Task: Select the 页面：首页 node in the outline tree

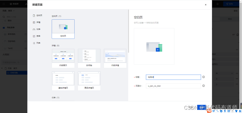Action: pyautogui.click(x=11, y=68)
